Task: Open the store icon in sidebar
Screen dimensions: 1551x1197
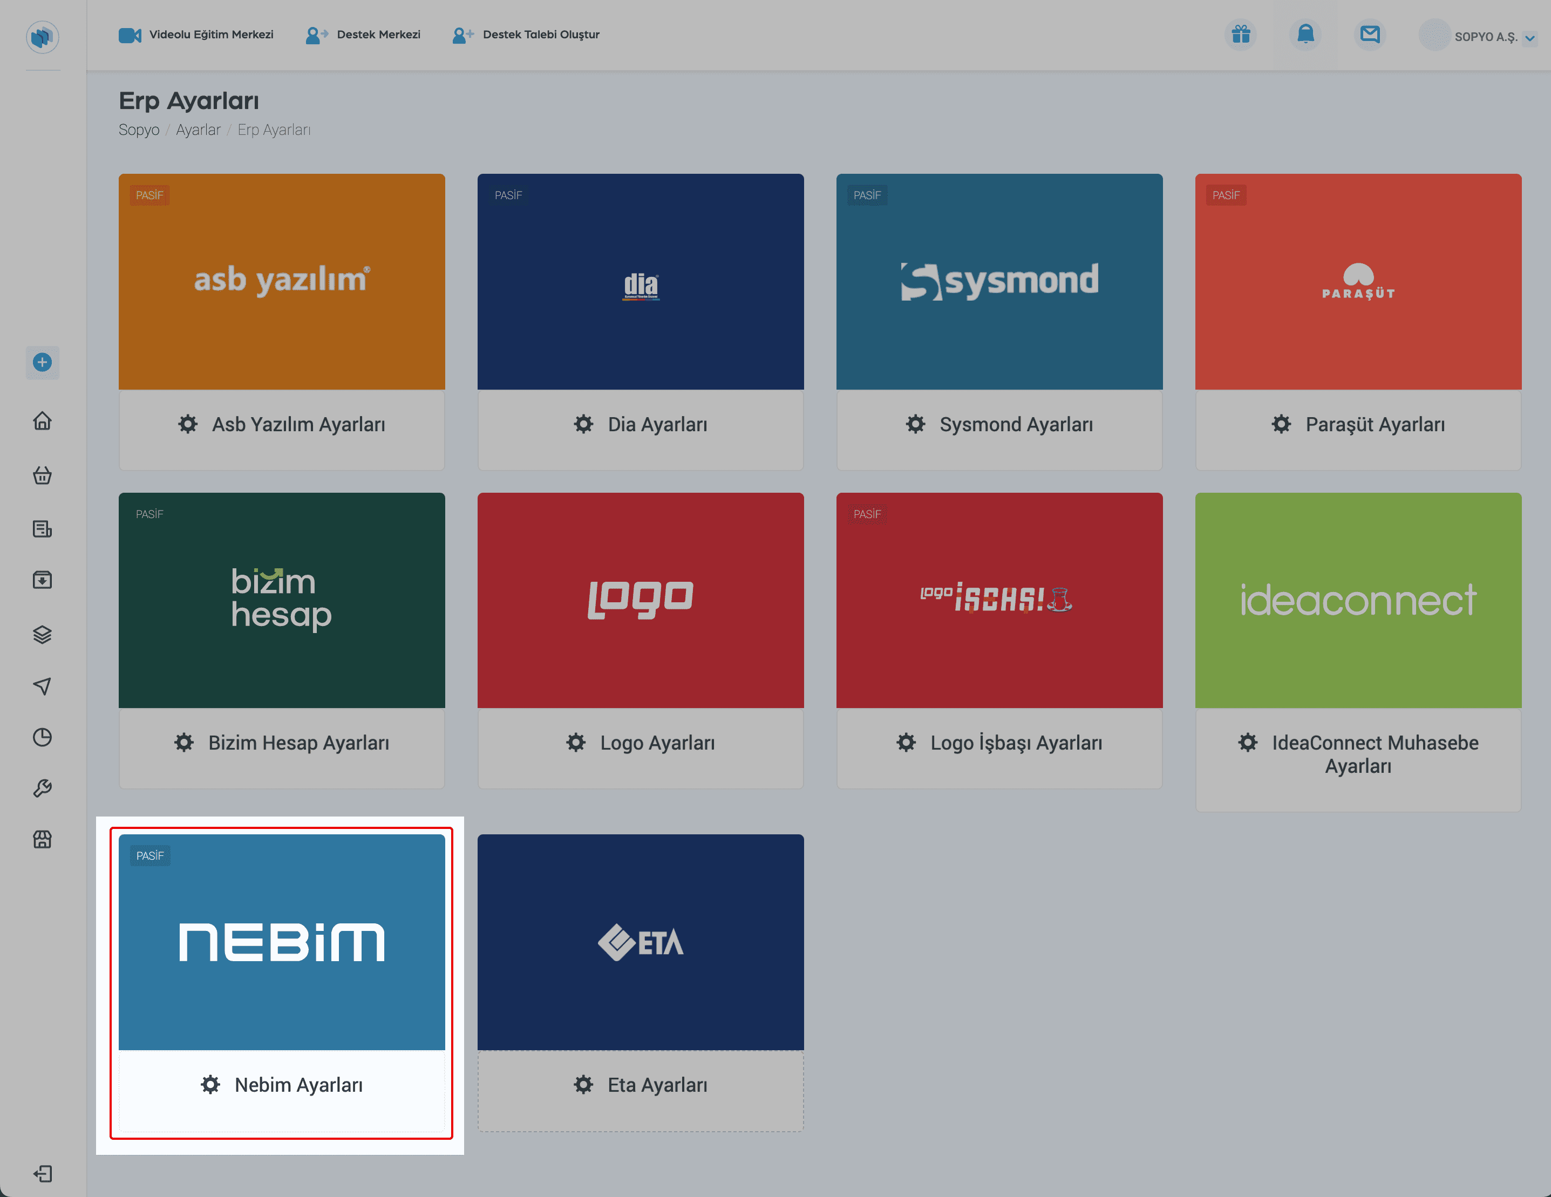Action: pyautogui.click(x=43, y=840)
